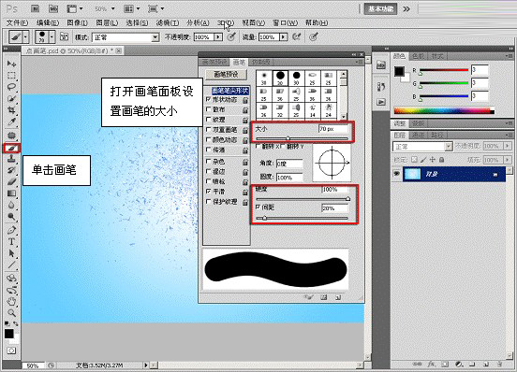Enable the 散布 checkbox
Viewport: 517px width, 372px height.
coord(208,109)
